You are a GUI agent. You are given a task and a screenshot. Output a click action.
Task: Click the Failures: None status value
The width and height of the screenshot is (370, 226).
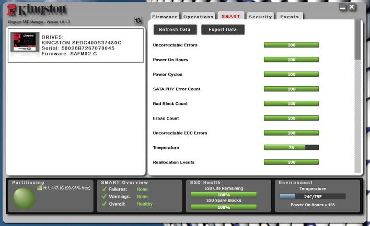142,189
